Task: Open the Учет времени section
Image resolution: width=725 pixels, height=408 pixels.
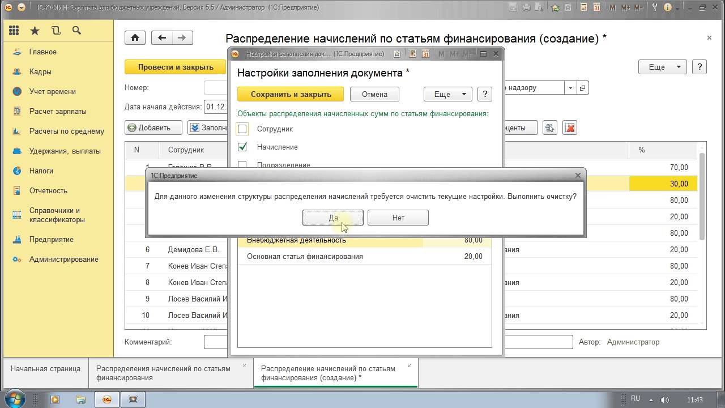Action: [52, 91]
